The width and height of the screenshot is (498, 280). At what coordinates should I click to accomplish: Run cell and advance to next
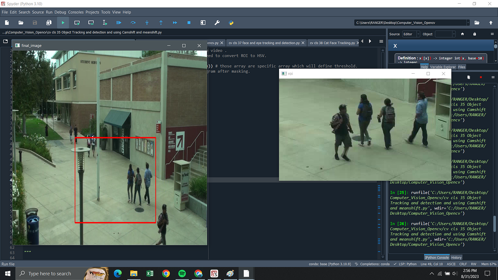pyautogui.click(x=91, y=23)
